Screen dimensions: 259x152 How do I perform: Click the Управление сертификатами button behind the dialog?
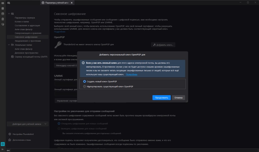click(x=66, y=101)
